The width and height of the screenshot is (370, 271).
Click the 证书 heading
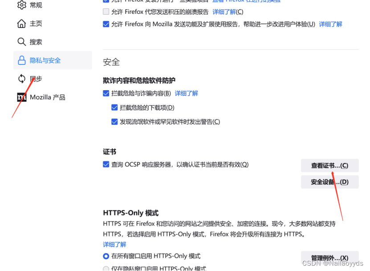[x=110, y=151]
